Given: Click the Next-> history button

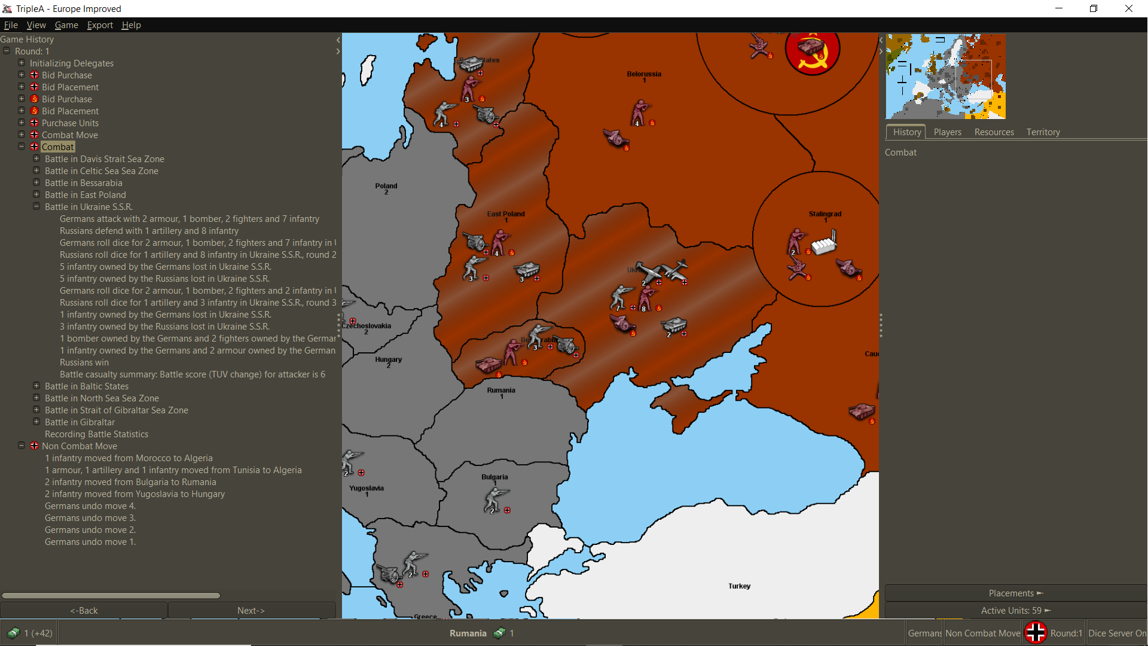Looking at the screenshot, I should [x=251, y=610].
